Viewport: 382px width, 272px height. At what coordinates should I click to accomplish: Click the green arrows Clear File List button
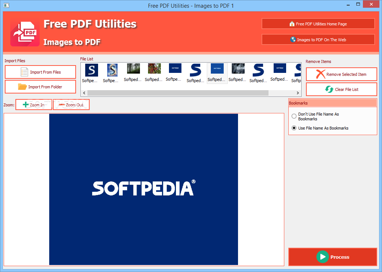(341, 89)
